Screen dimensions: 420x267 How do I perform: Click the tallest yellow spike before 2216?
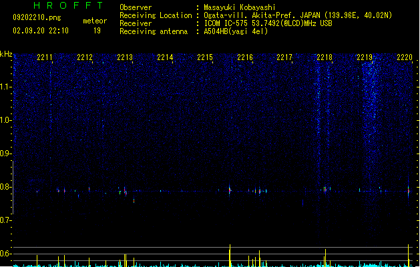[x=230, y=256]
